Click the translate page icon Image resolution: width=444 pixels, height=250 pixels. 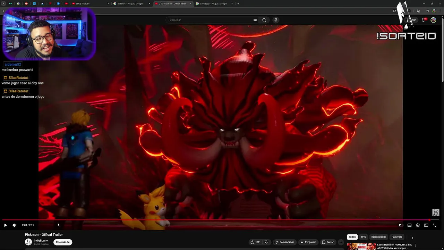[x=418, y=11]
